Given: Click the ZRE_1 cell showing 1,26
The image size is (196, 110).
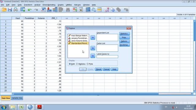Looking at the screenshot, I should coord(54,90).
